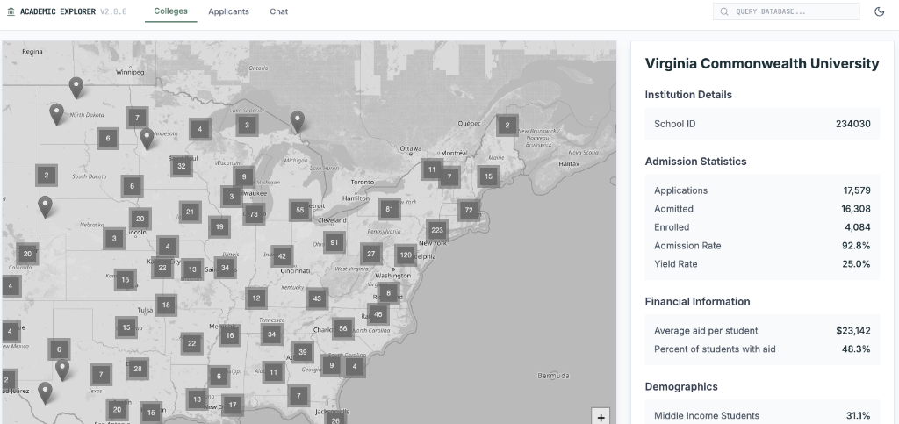Focus the Query Database search field
The image size is (899, 424).
coord(786,11)
